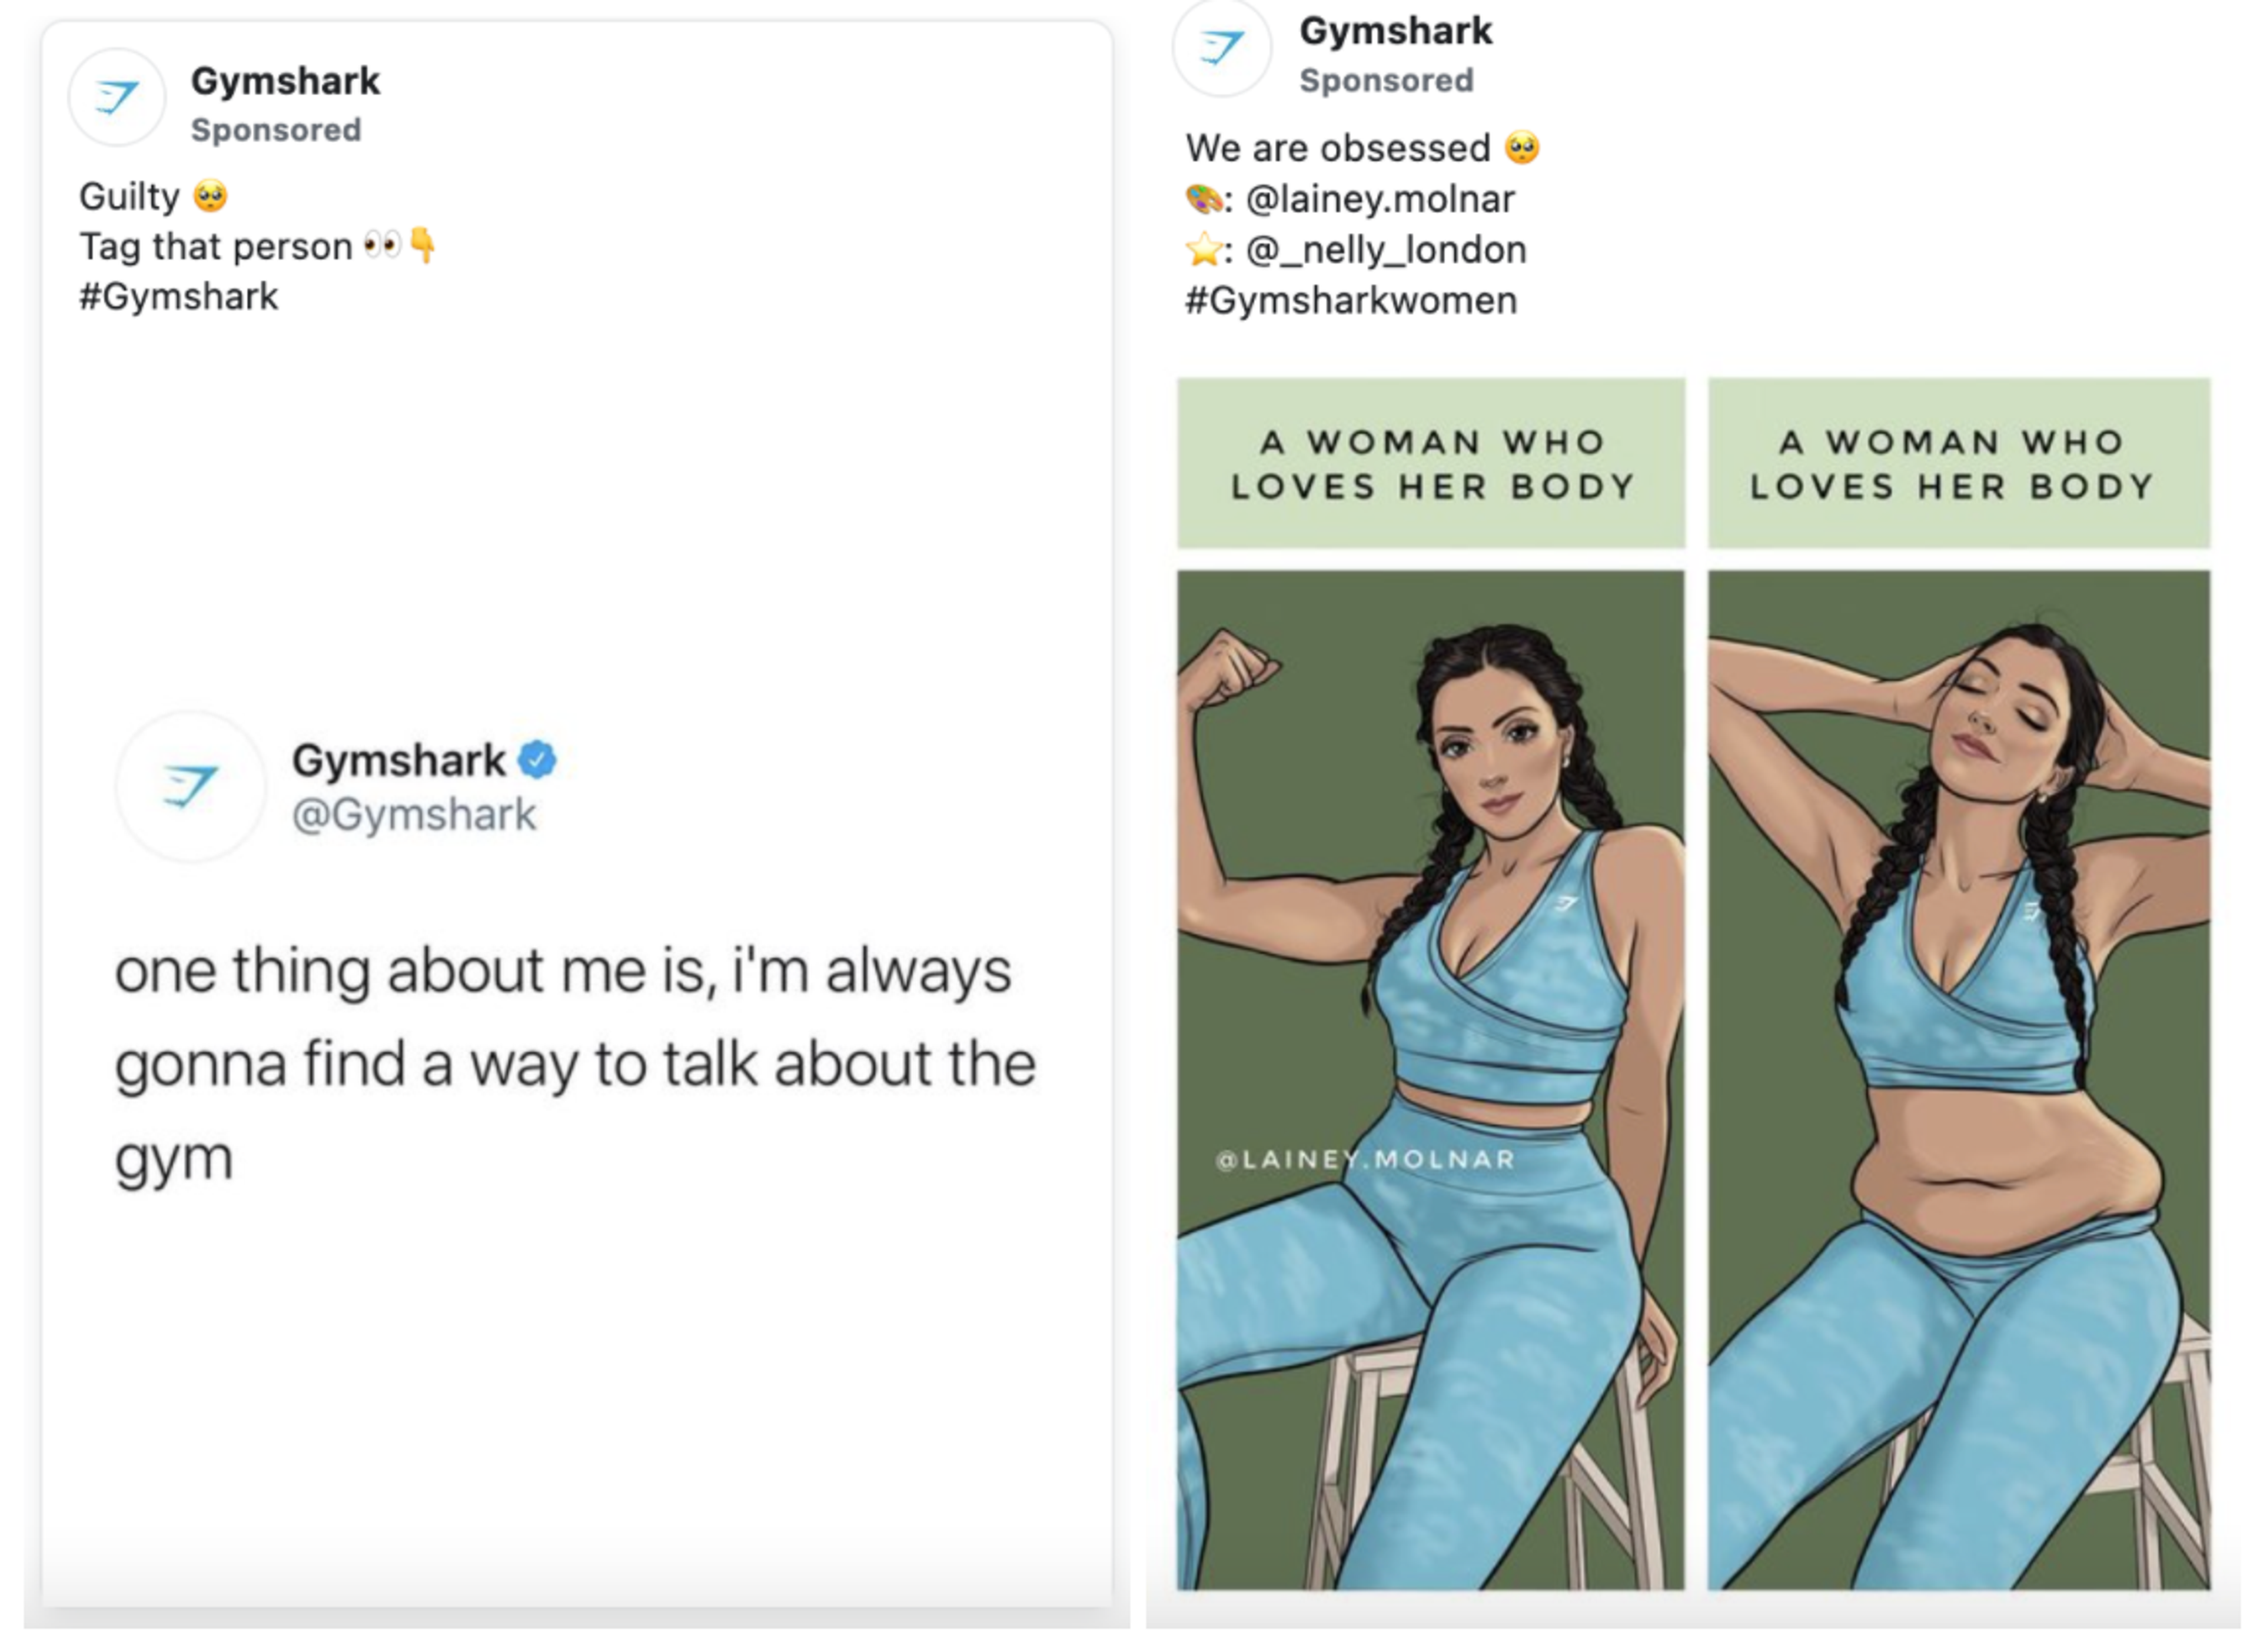
Task: Click Sponsored label on the right Gymshark post
Action: coord(1387,79)
